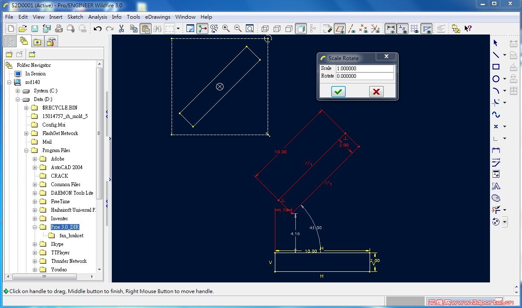This screenshot has height=308, width=522.
Task: Select the Circle sketch tool
Action: pyautogui.click(x=496, y=79)
